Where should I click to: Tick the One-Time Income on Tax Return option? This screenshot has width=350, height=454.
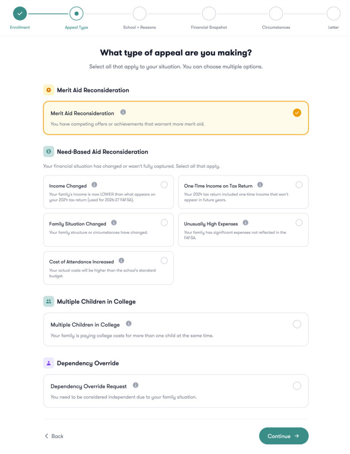click(x=299, y=184)
